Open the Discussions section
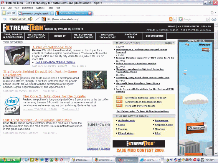 tap(155, 36)
